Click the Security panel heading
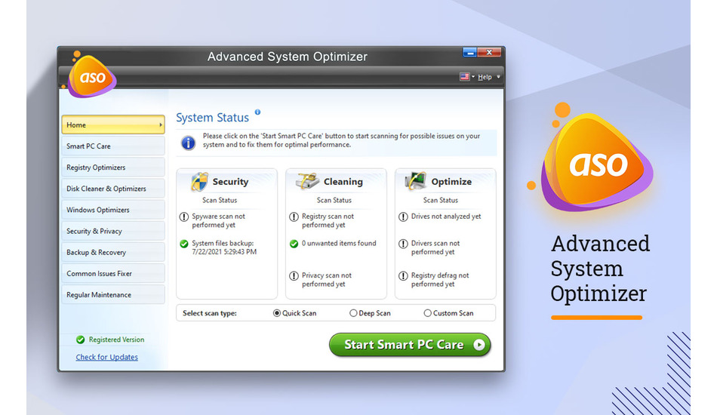Screen dimensions: 717x415 coord(230,181)
